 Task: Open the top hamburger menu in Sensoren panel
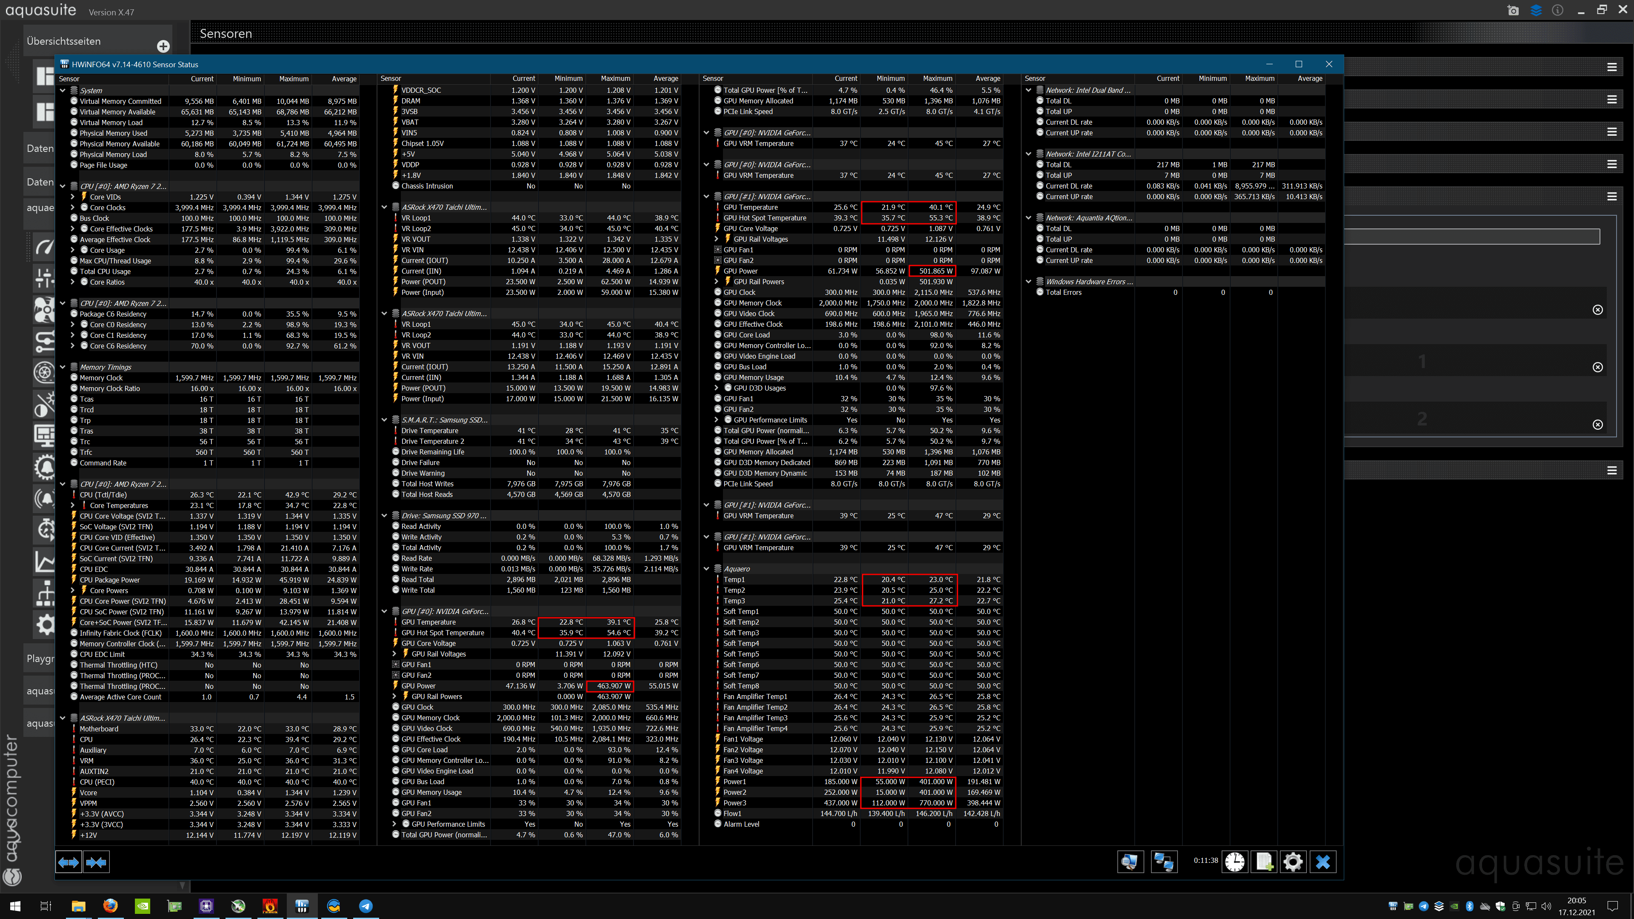click(x=1611, y=67)
